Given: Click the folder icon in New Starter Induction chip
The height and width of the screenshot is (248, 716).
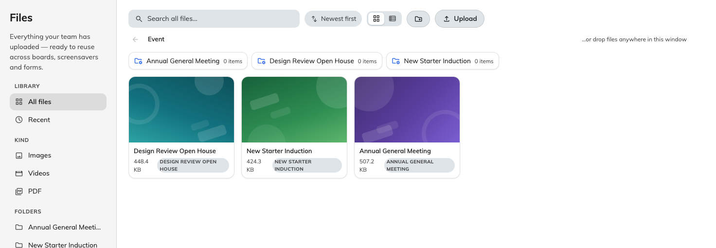Looking at the screenshot, I should click(x=396, y=61).
